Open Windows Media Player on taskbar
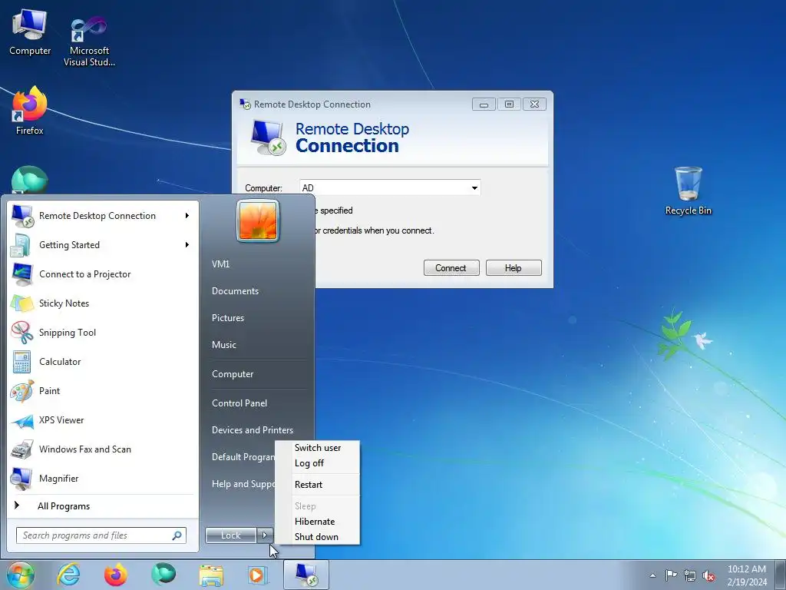 tap(258, 575)
